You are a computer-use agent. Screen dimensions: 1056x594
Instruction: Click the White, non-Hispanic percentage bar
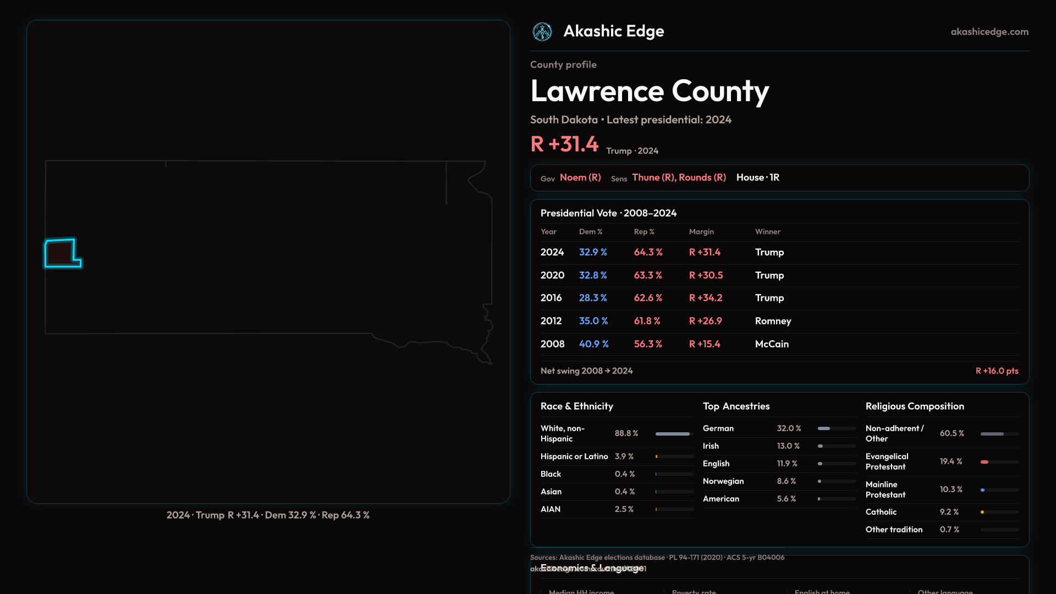(x=673, y=434)
